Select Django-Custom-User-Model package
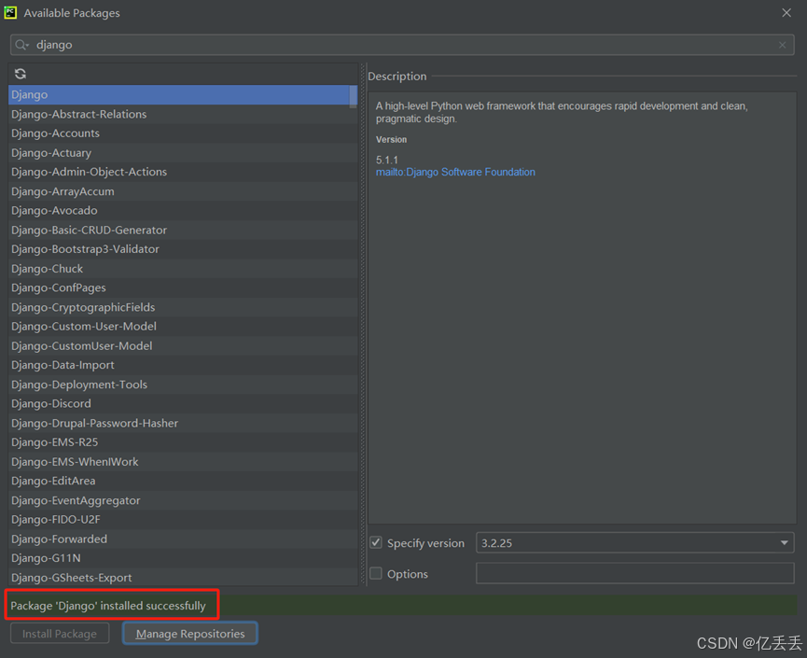 pos(183,327)
